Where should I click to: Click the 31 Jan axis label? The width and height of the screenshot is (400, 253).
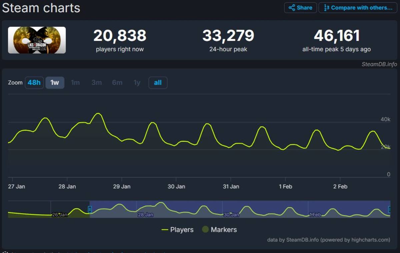(x=231, y=186)
